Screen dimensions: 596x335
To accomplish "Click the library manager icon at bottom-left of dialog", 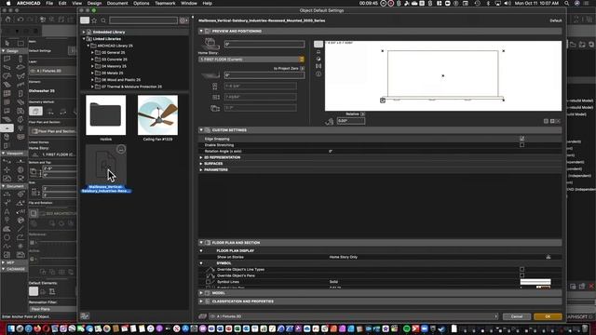I will click(85, 316).
